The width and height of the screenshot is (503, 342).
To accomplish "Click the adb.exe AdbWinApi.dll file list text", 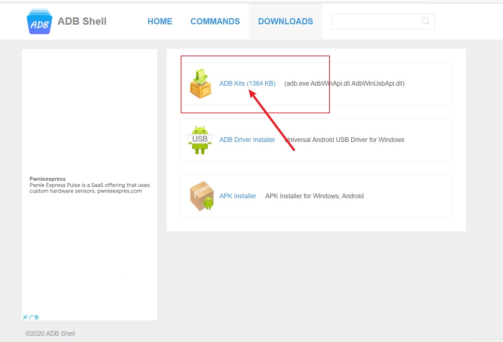I will [344, 84].
